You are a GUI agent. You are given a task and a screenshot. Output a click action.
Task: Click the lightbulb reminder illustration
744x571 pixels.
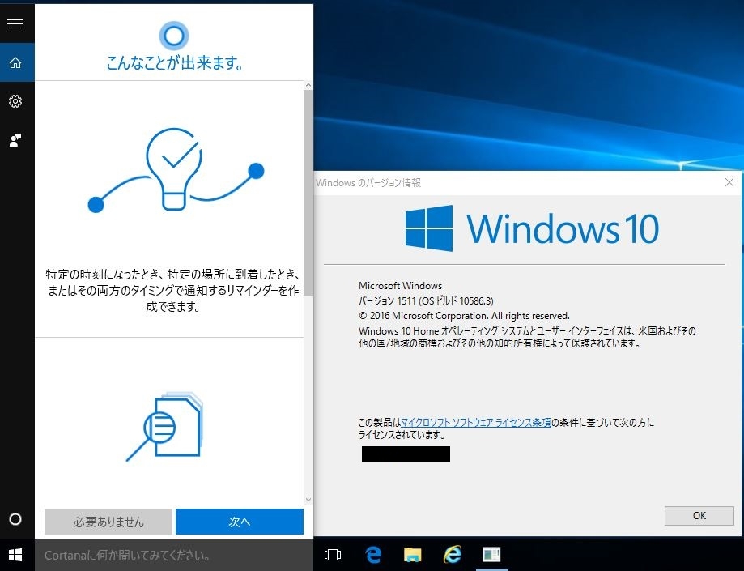[176, 170]
